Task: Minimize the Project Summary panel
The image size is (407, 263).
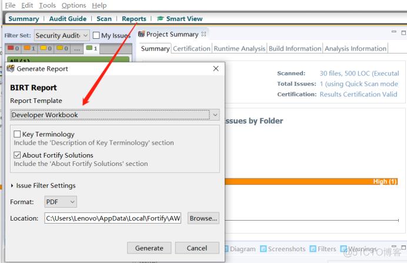Action: point(393,32)
